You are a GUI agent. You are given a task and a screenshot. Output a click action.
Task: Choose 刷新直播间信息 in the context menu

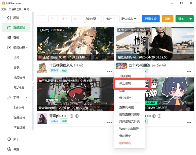coord(130,114)
